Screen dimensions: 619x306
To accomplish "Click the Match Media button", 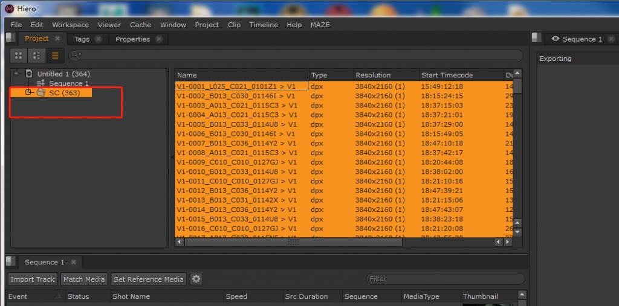I will point(84,279).
